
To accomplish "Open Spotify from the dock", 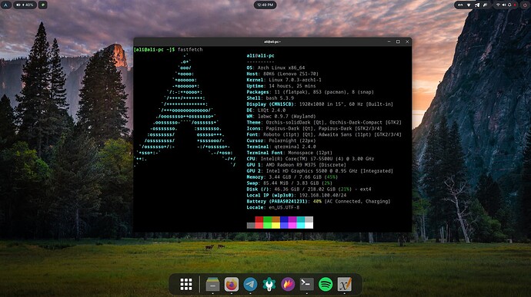I will (x=326, y=284).
